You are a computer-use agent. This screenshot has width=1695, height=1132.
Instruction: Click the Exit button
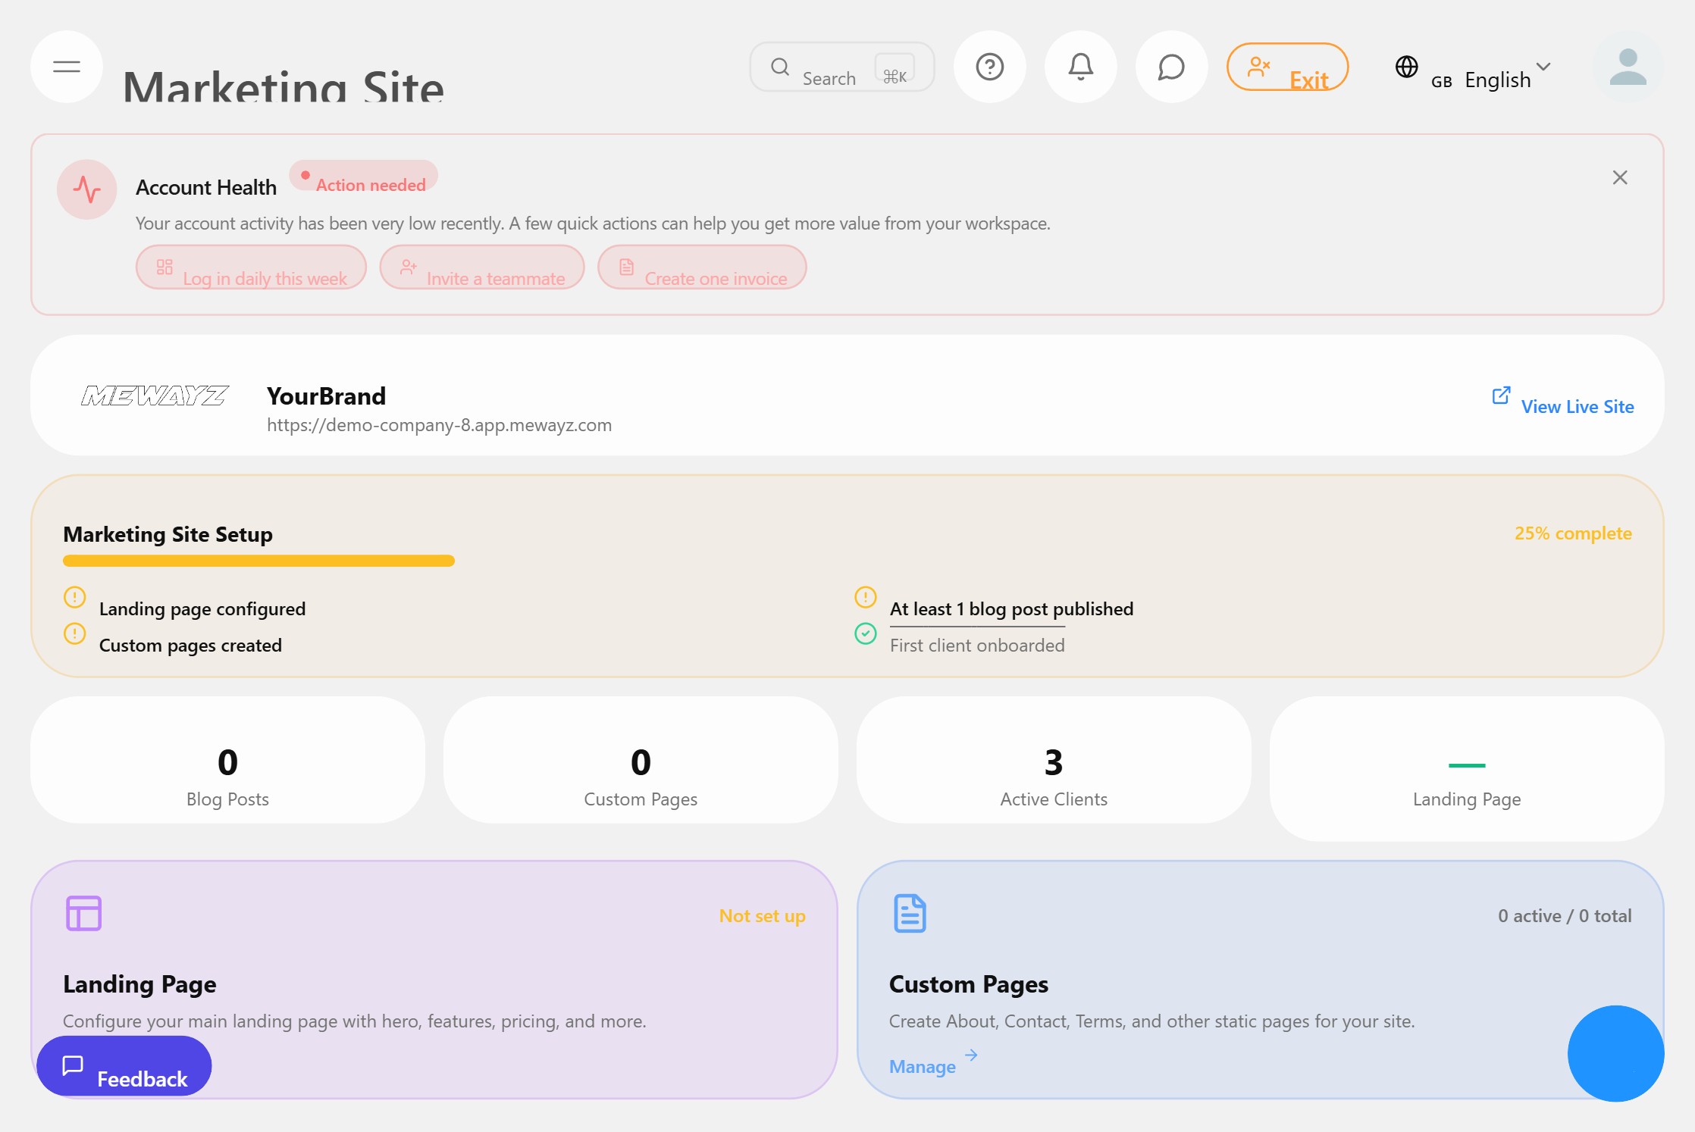[x=1287, y=67]
